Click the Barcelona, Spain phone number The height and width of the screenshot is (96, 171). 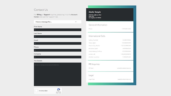coord(127,48)
